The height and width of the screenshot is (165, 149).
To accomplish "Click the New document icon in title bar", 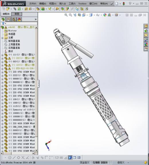I will click(117, 4).
